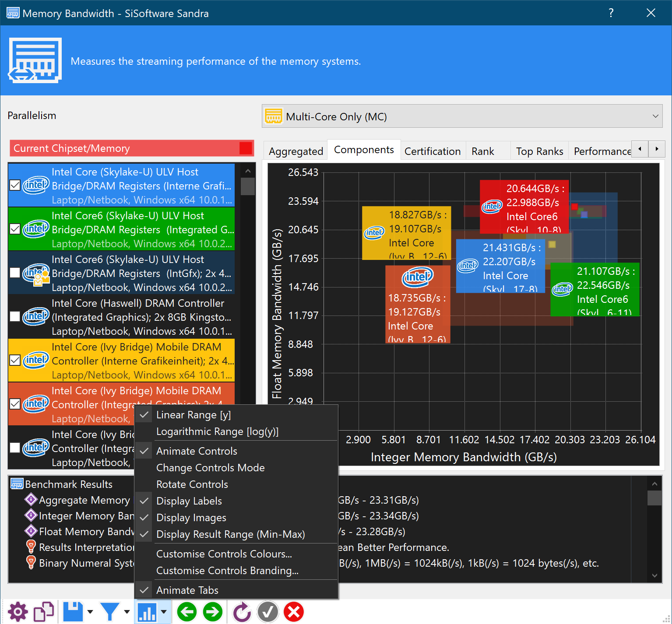Click the Benchmark Results header icon
The width and height of the screenshot is (672, 624).
[x=17, y=484]
